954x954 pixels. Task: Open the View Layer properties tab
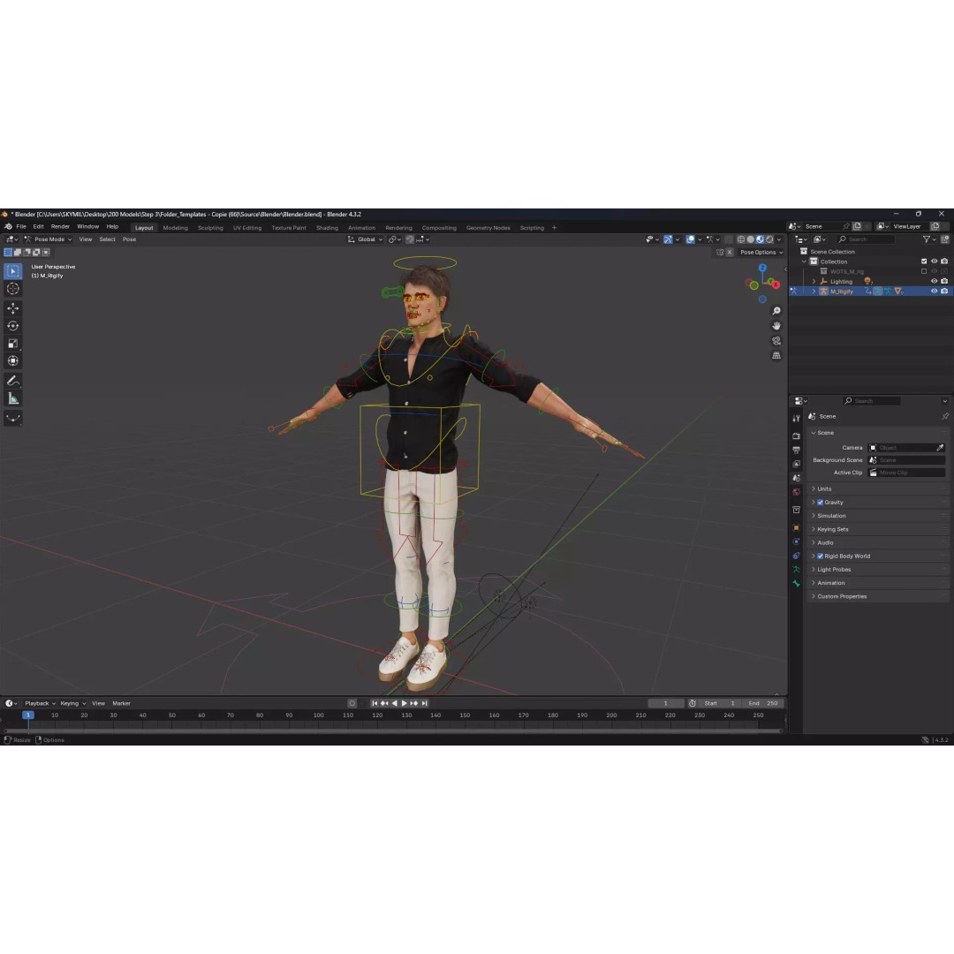[x=796, y=465]
